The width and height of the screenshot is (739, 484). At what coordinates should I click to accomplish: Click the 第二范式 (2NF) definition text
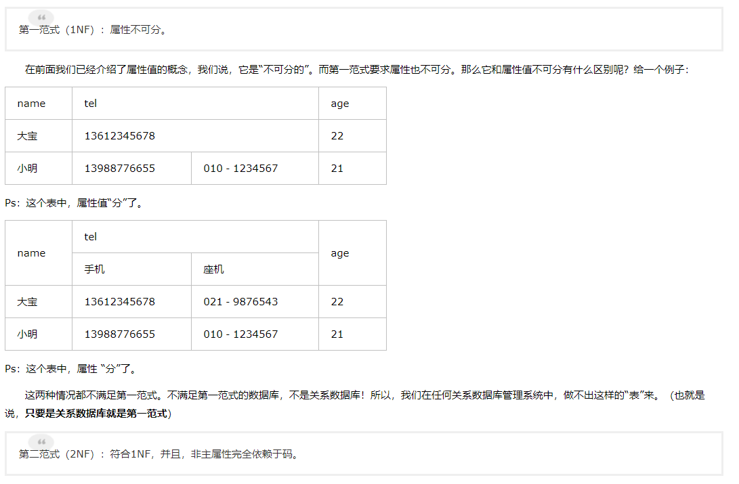159,454
